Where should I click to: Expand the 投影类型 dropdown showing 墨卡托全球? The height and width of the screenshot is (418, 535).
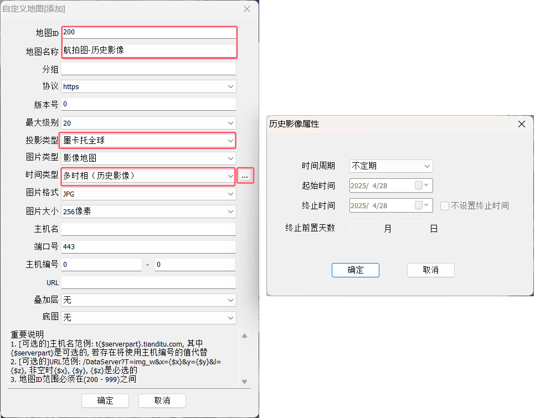click(x=148, y=141)
